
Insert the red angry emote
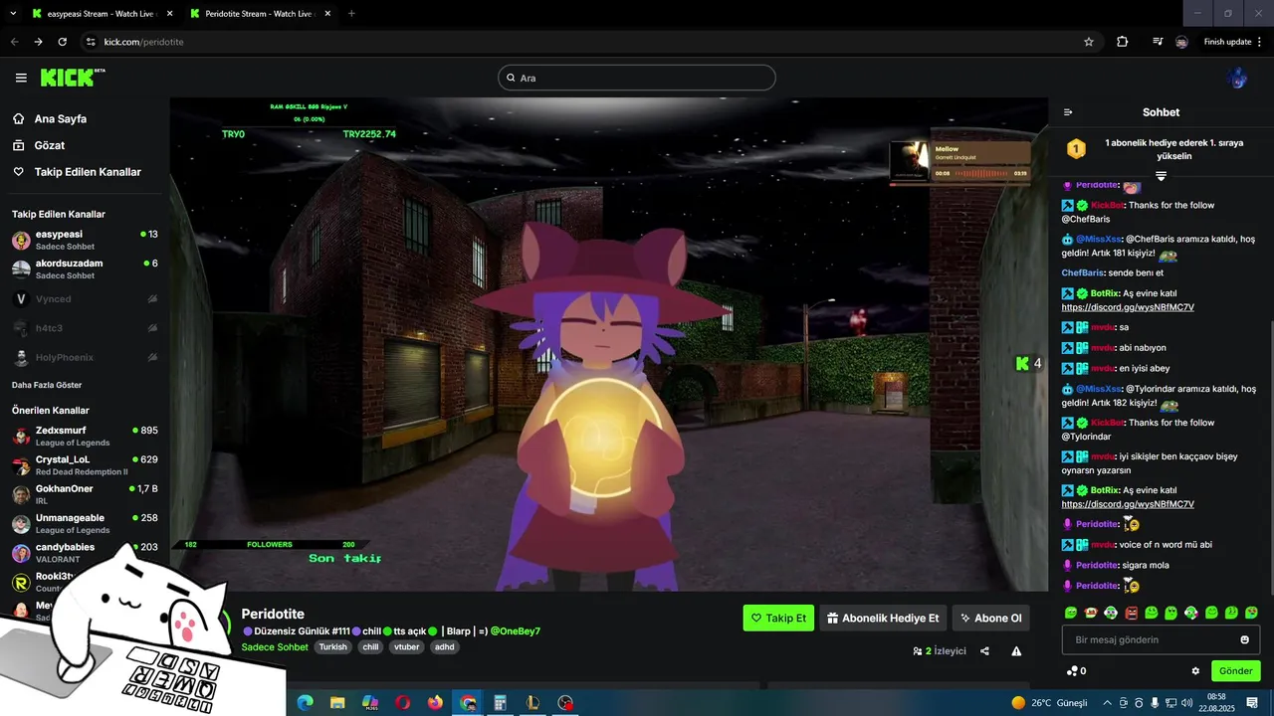click(x=1132, y=613)
